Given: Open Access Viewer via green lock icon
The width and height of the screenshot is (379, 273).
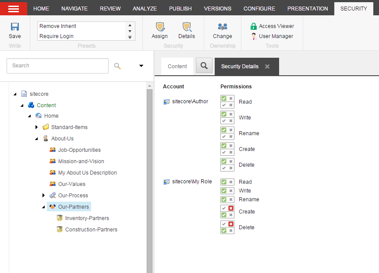Looking at the screenshot, I should pos(254,26).
